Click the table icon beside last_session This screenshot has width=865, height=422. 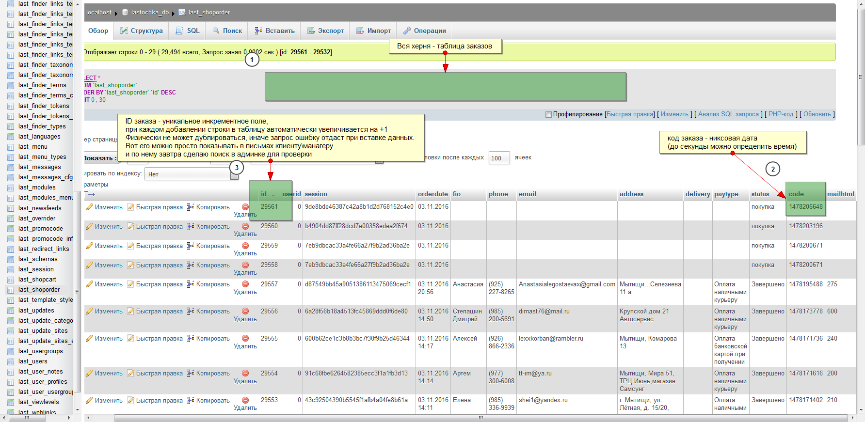[11, 269]
